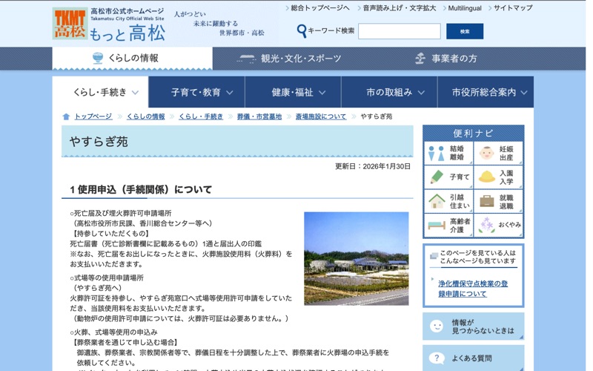Open the サイトマップ link

coord(513,8)
